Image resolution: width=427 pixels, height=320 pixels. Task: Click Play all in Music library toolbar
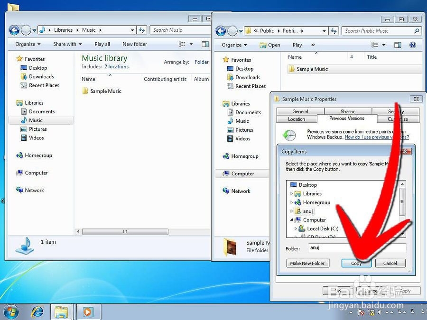pos(102,44)
